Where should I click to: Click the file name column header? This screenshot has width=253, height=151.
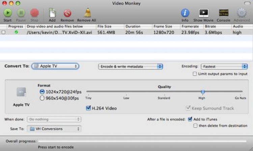point(61,26)
